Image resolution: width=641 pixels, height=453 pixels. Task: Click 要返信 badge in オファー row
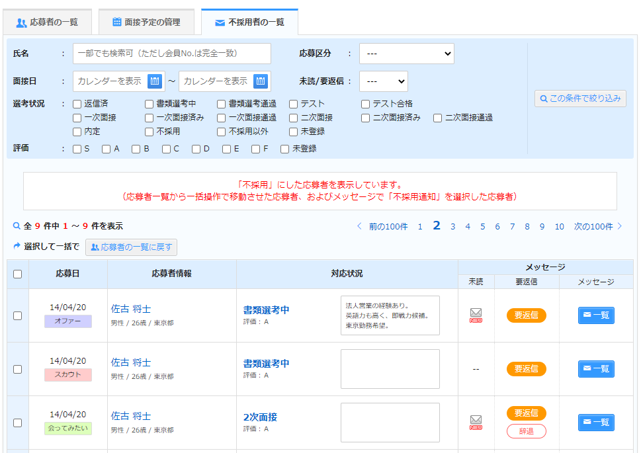[x=527, y=315]
